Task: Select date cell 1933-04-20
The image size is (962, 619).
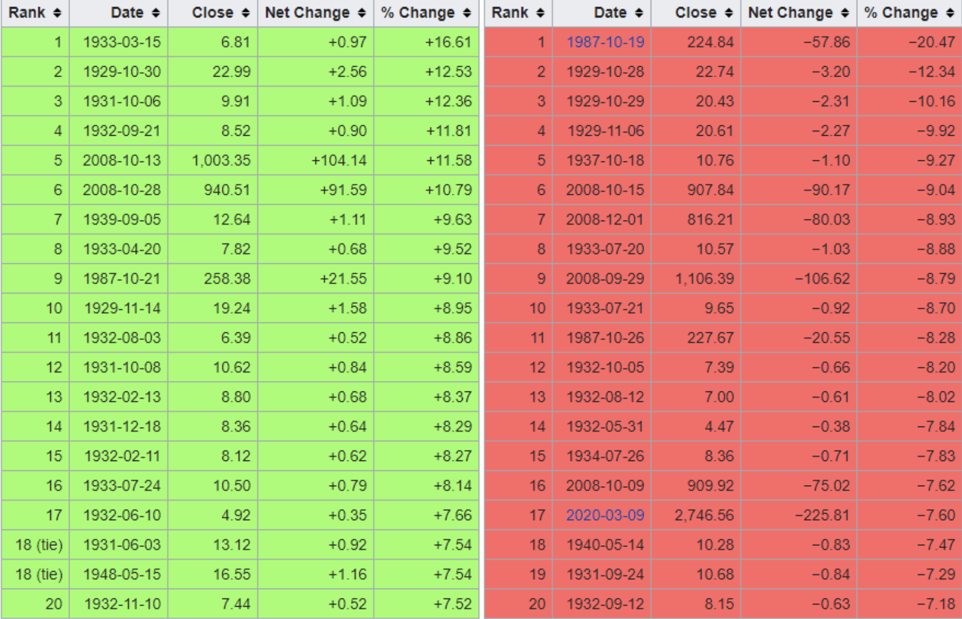Action: pos(119,249)
